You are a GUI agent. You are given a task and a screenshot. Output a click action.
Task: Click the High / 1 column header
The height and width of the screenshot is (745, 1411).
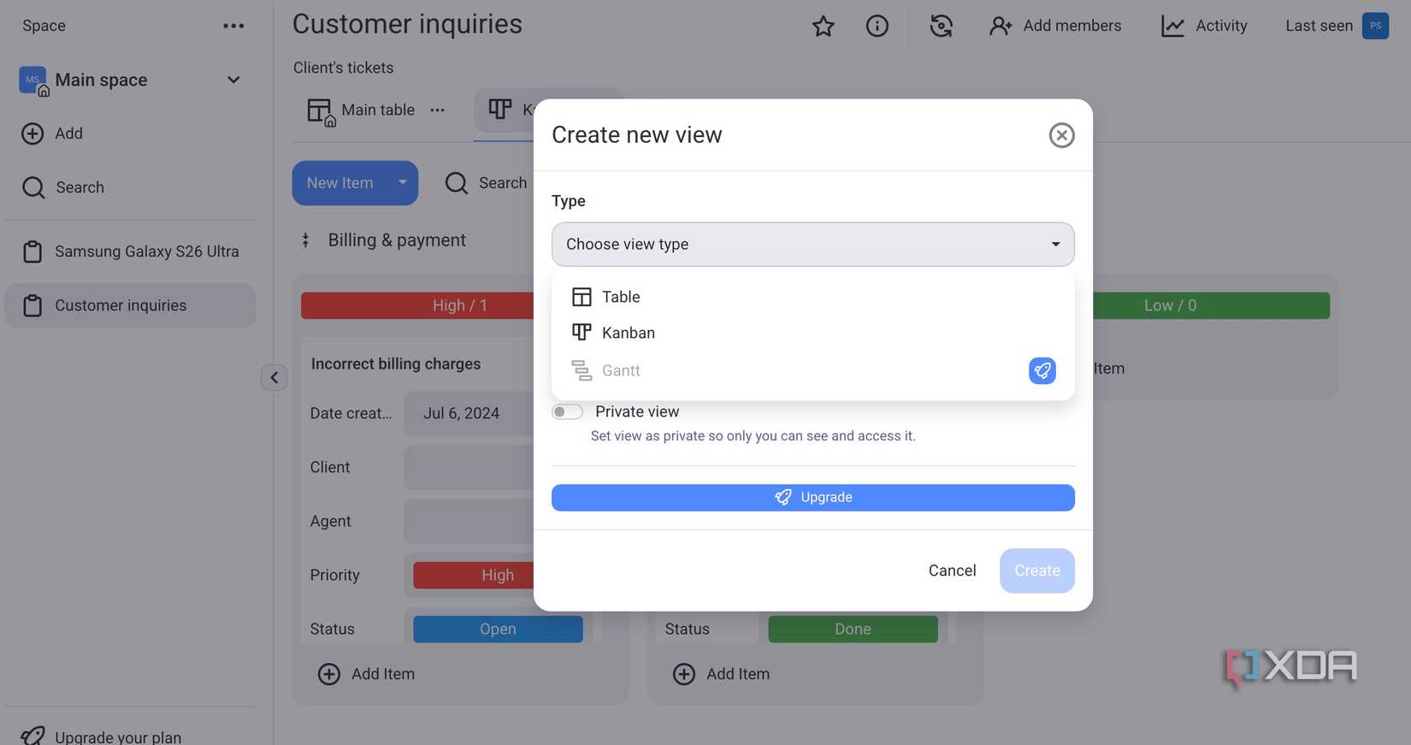click(x=417, y=305)
